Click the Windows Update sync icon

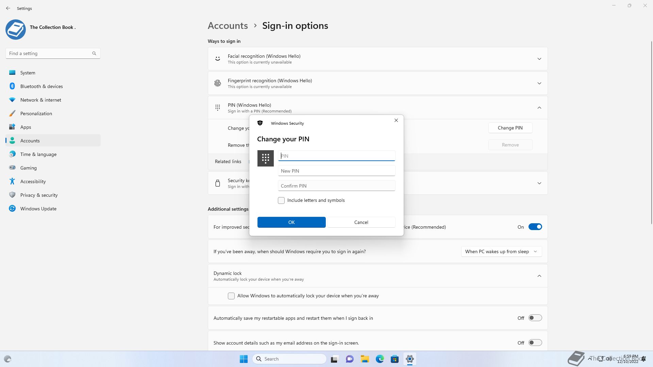pyautogui.click(x=12, y=209)
